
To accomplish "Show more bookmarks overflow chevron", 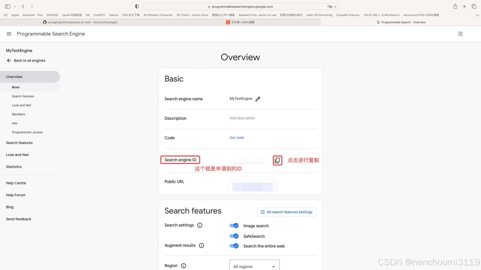I will pos(477,15).
